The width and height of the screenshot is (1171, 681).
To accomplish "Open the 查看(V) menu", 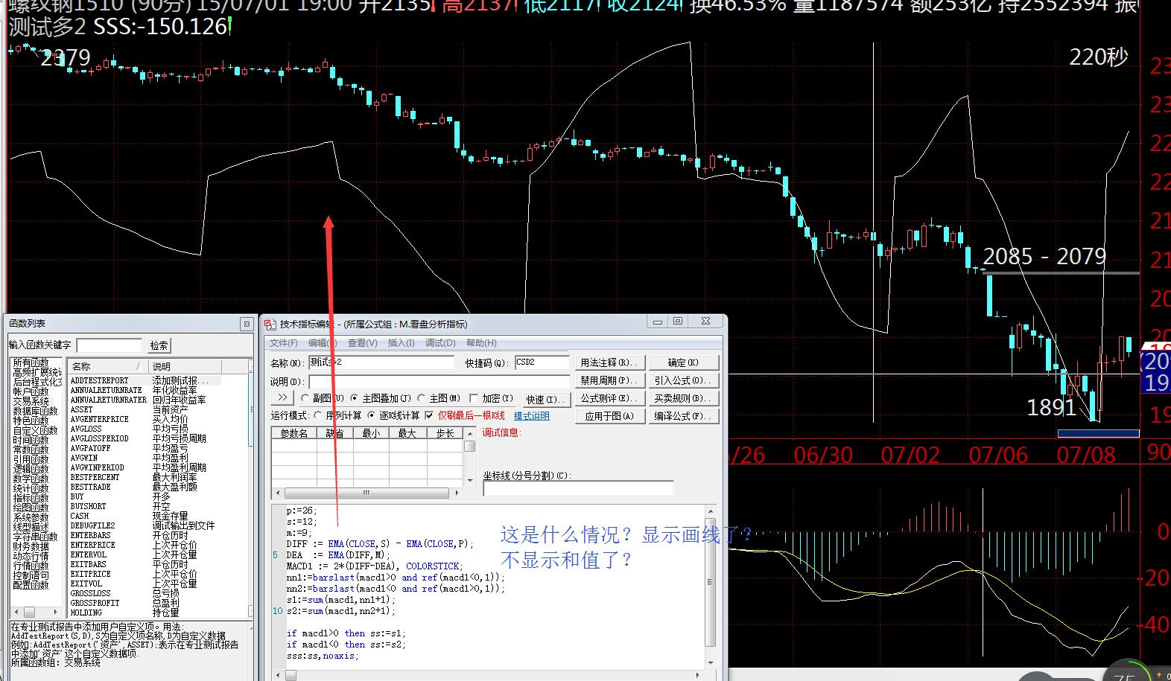I will 363,343.
